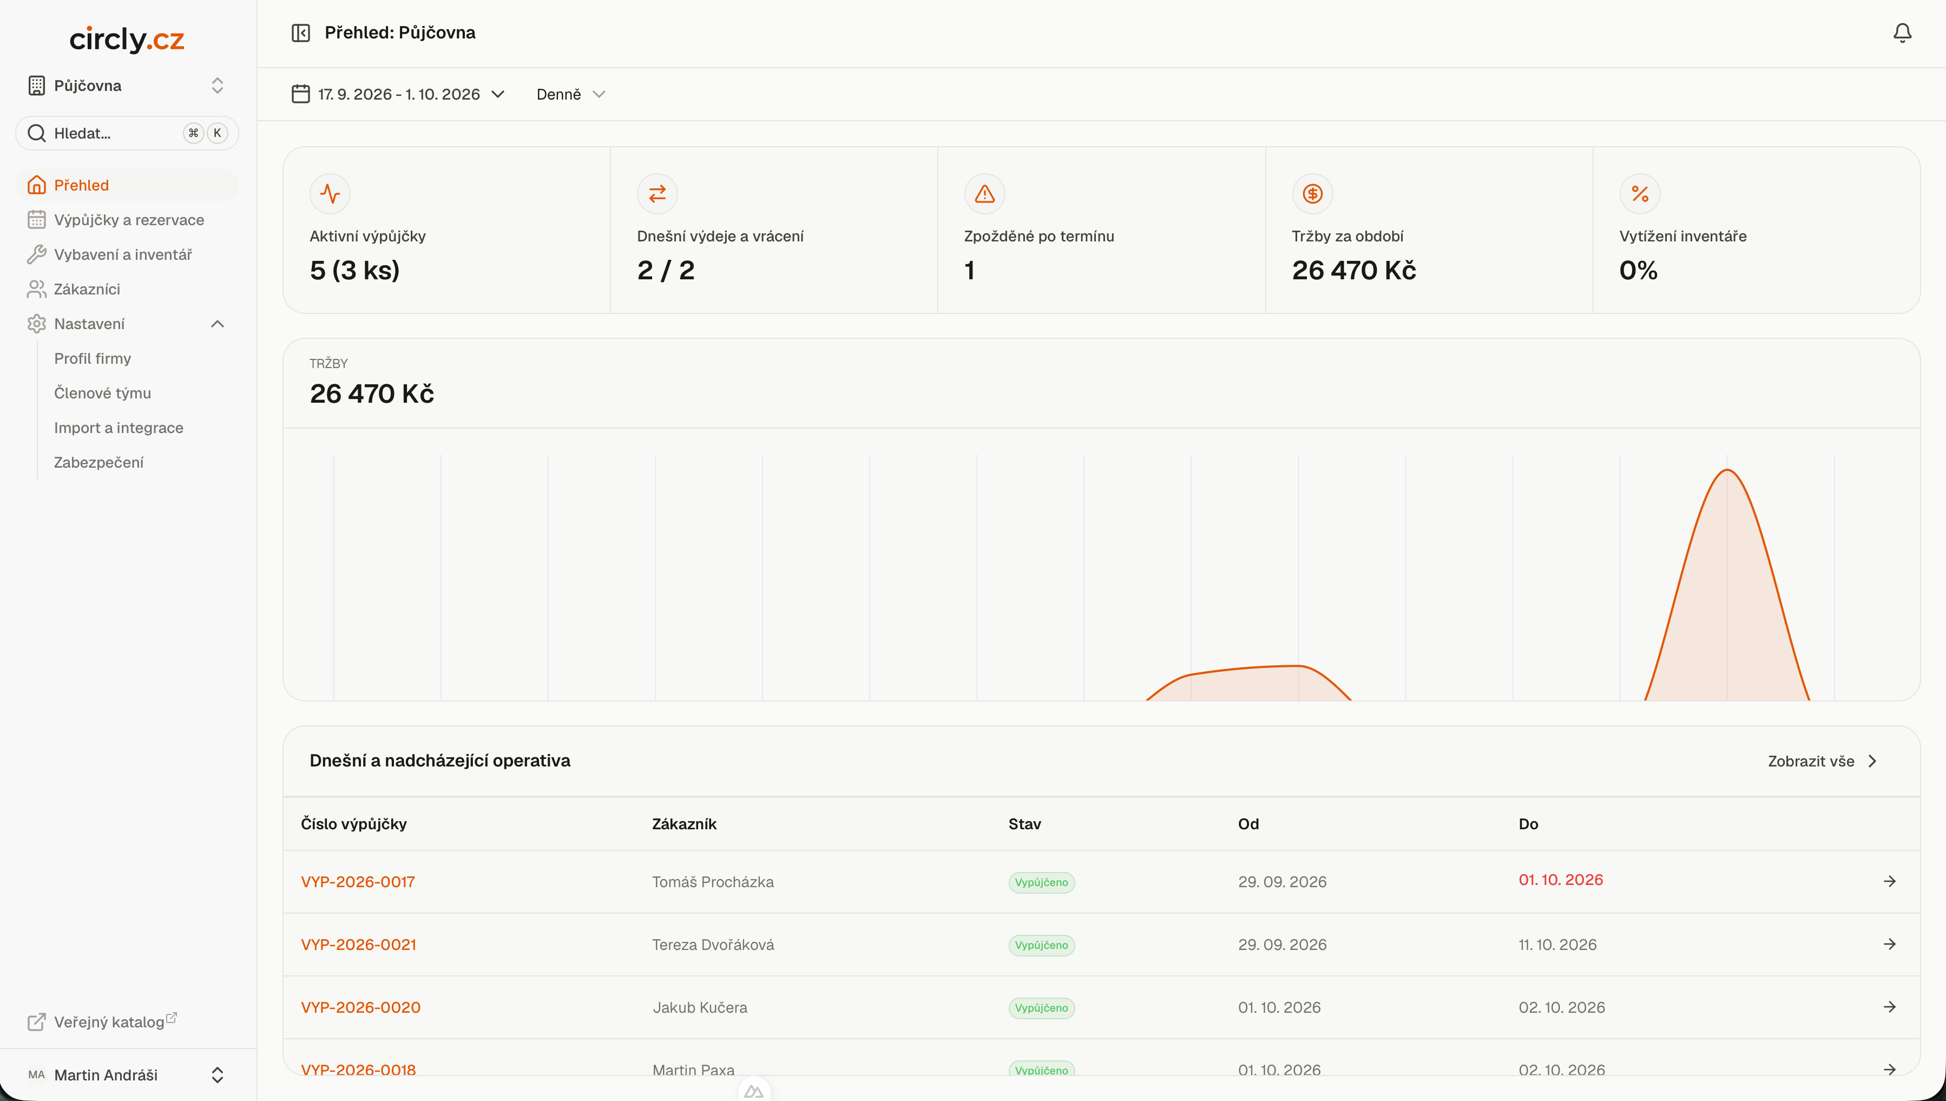This screenshot has width=1946, height=1101.
Task: Click the search magnifier icon
Action: [x=36, y=133]
